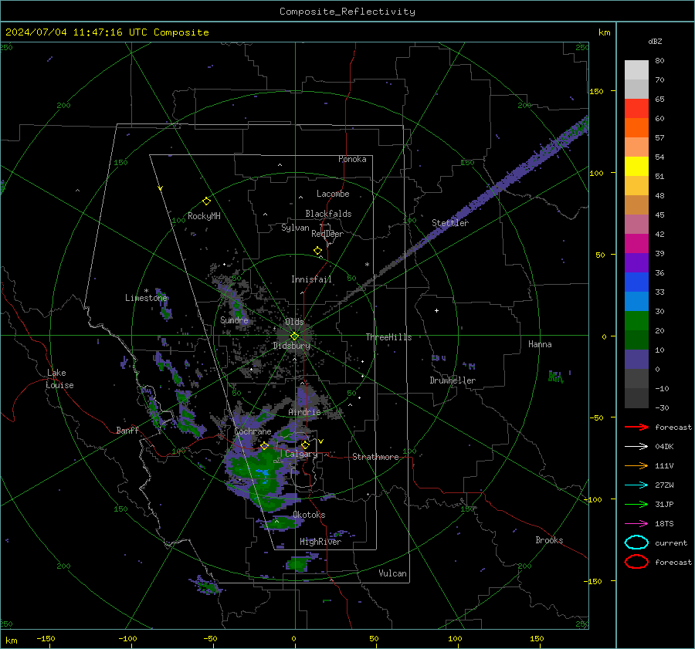The image size is (695, 649).
Task: Click the yellow diamond marker below Cochrane
Action: [265, 445]
